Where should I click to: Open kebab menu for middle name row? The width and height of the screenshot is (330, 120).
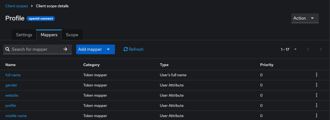tap(317, 116)
